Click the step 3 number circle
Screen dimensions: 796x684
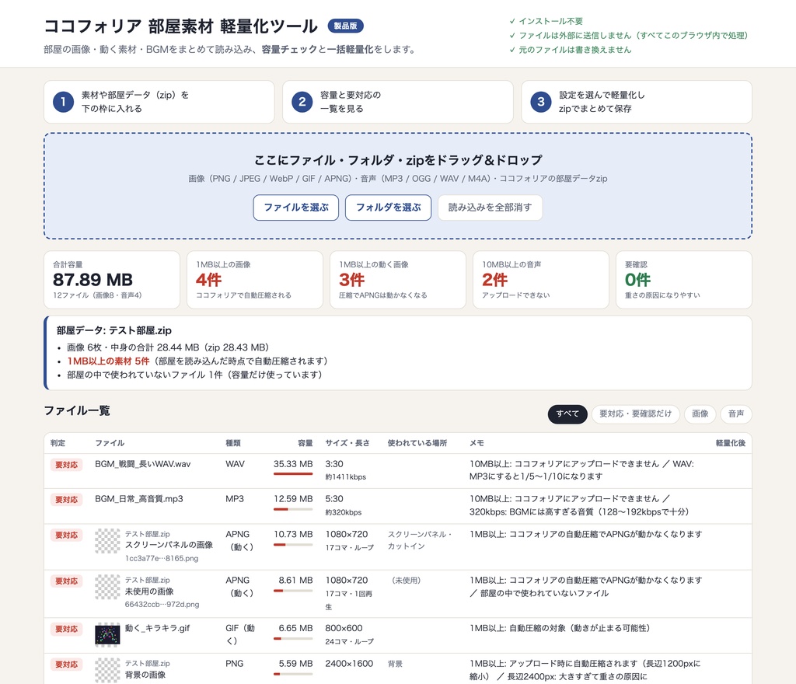[x=541, y=102]
